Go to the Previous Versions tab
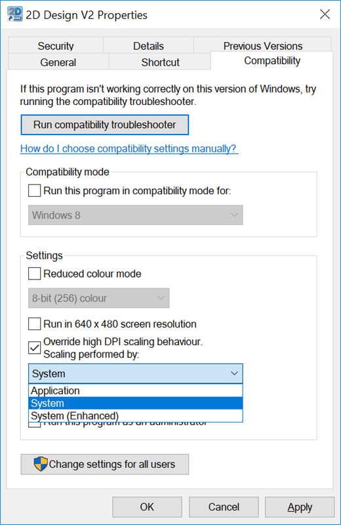This screenshot has height=525, width=341. [x=263, y=45]
